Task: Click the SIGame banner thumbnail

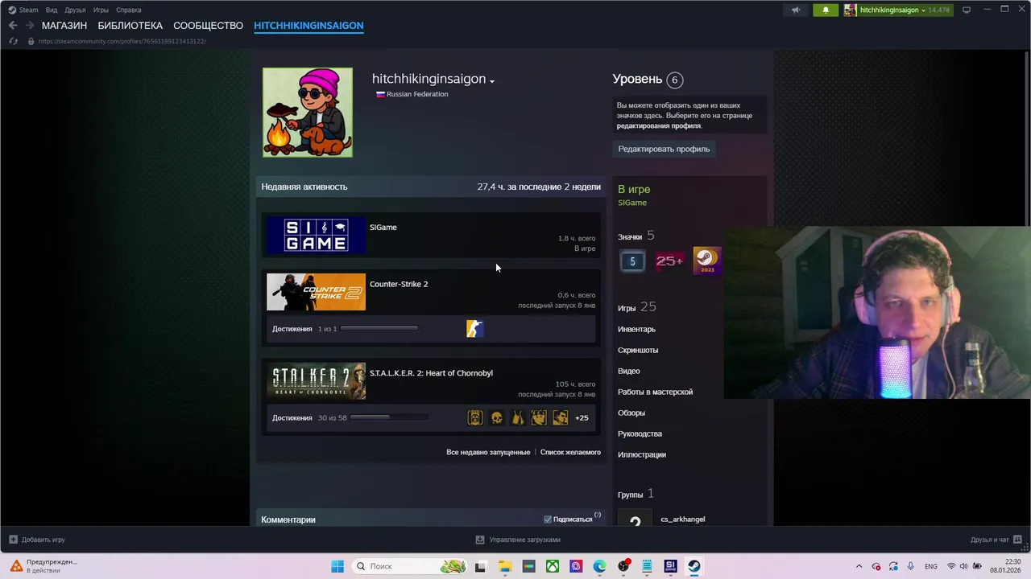Action: (316, 236)
